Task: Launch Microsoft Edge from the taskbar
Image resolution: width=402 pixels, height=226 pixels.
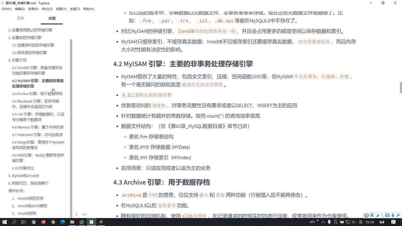Action: click(x=62, y=222)
